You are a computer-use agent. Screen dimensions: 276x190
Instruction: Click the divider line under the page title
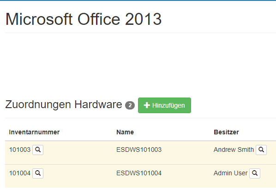140,33
